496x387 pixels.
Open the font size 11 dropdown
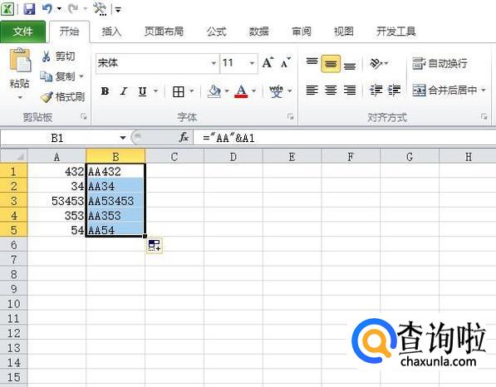[x=252, y=63]
